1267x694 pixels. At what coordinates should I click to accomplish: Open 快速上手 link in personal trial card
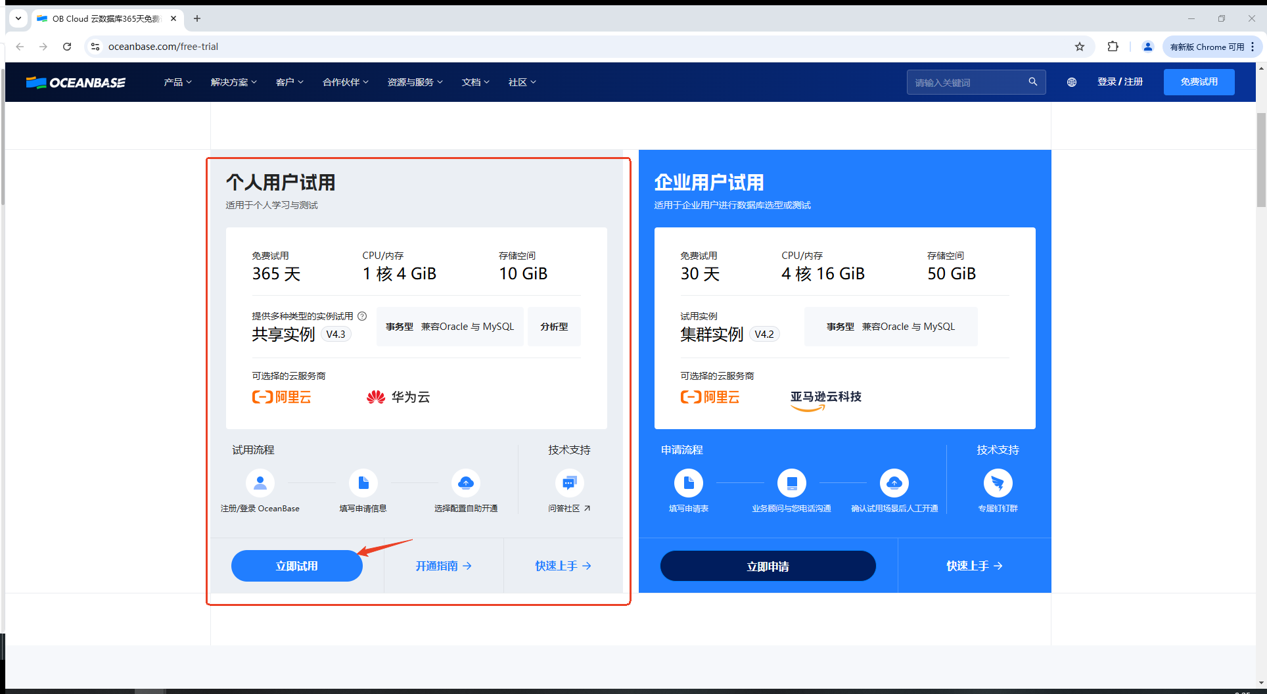(x=563, y=566)
